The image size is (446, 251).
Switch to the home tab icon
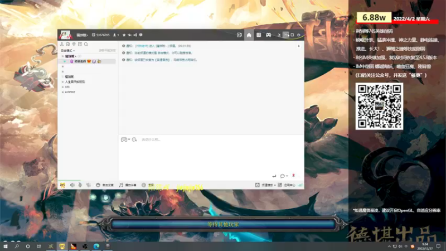point(249,35)
